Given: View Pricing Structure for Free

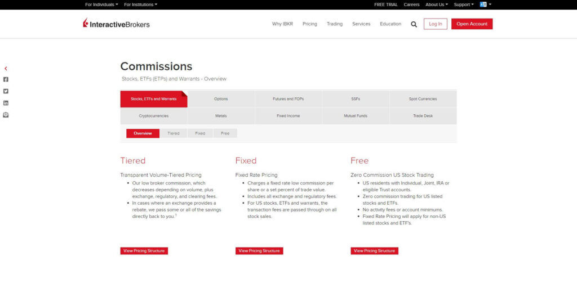Looking at the screenshot, I should pyautogui.click(x=374, y=251).
